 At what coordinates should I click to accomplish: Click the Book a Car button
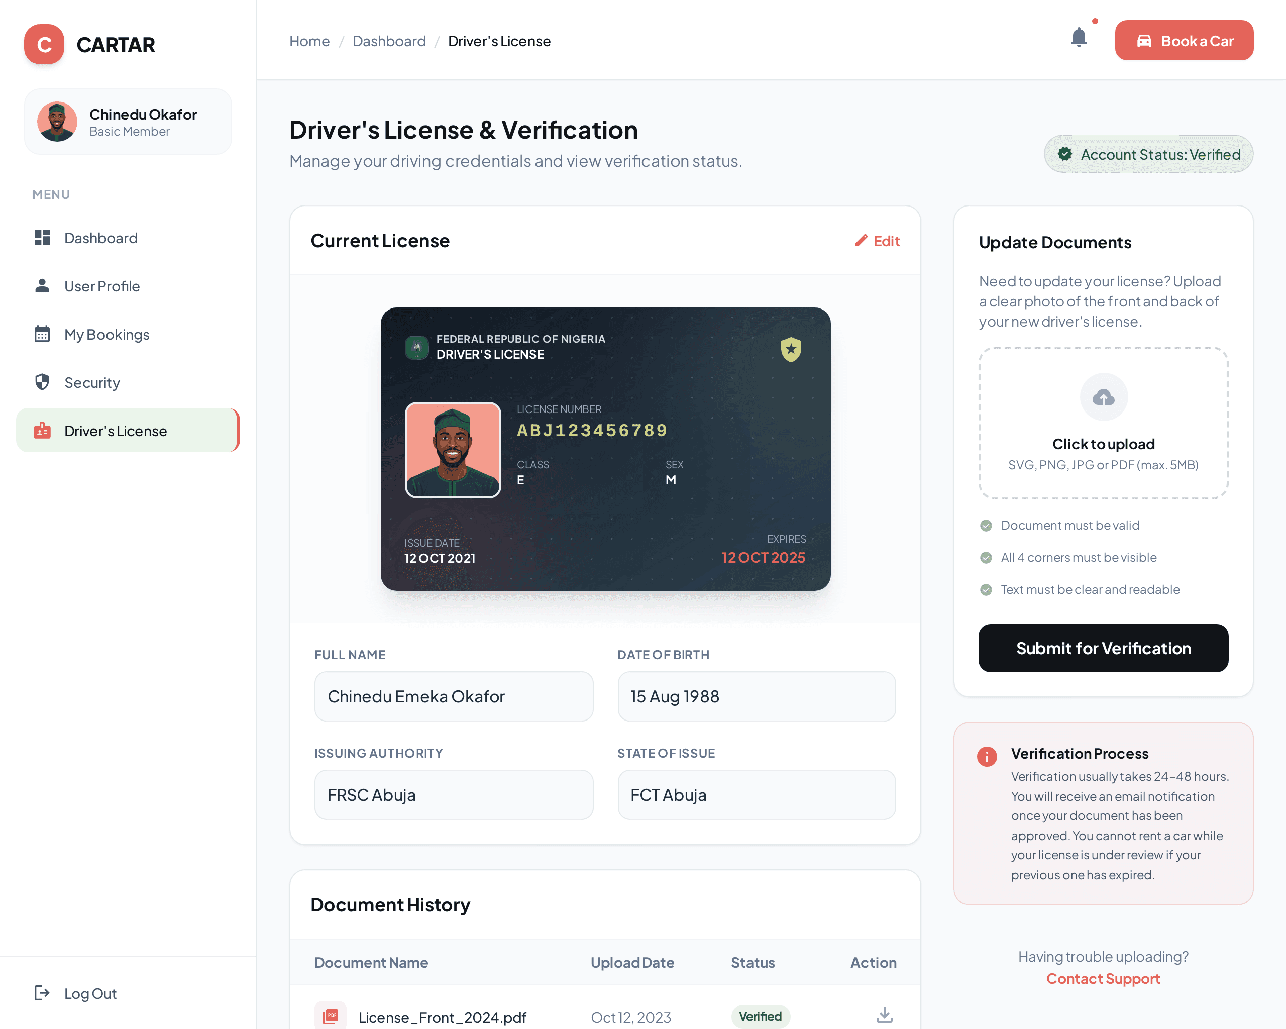[x=1184, y=41]
